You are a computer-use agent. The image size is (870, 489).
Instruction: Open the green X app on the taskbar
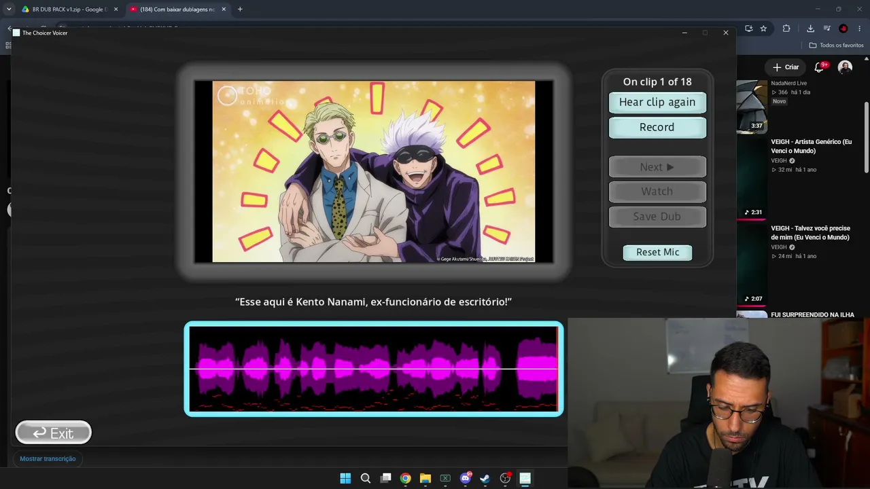(445, 478)
